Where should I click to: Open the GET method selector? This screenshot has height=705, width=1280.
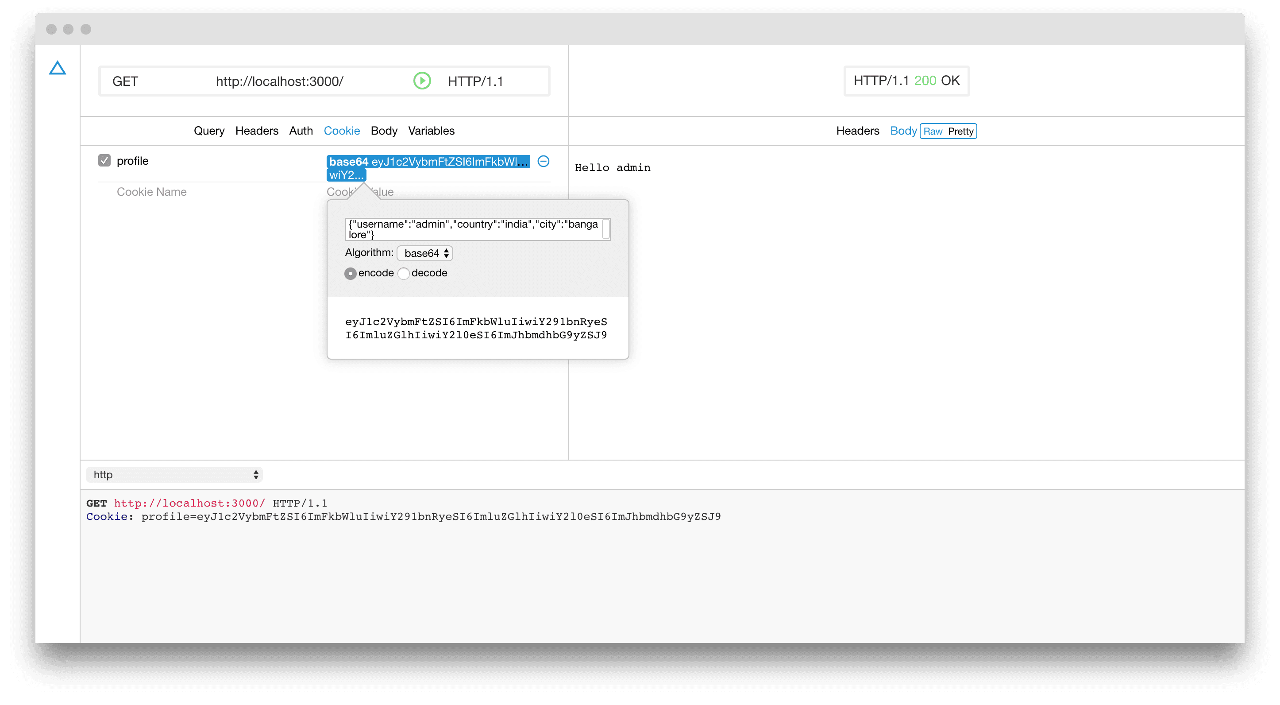(x=125, y=81)
